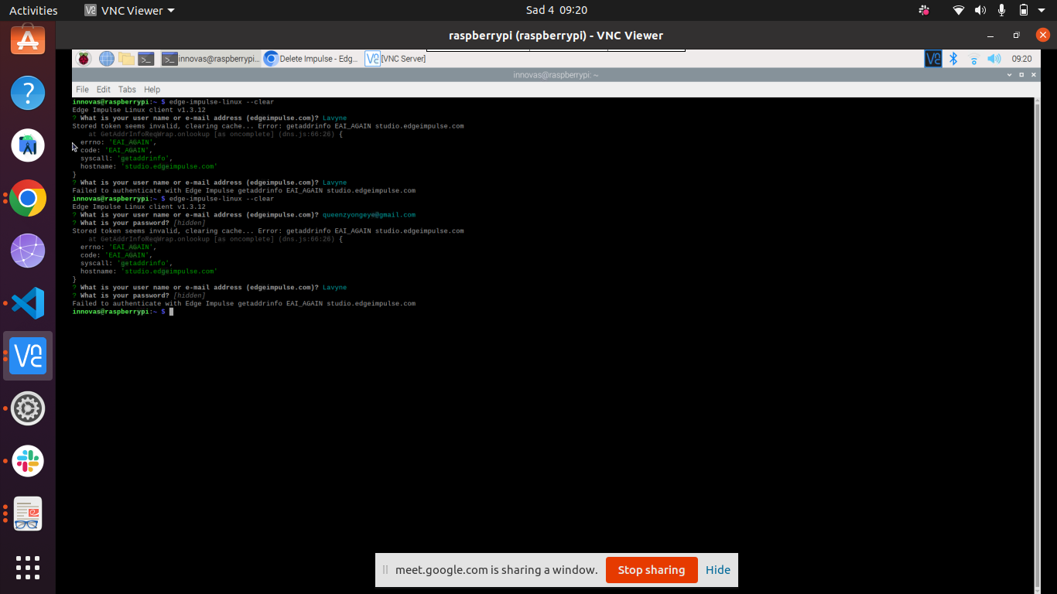This screenshot has width=1057, height=594.
Task: Open the Raspberry Pi main menu
Action: pos(84,59)
